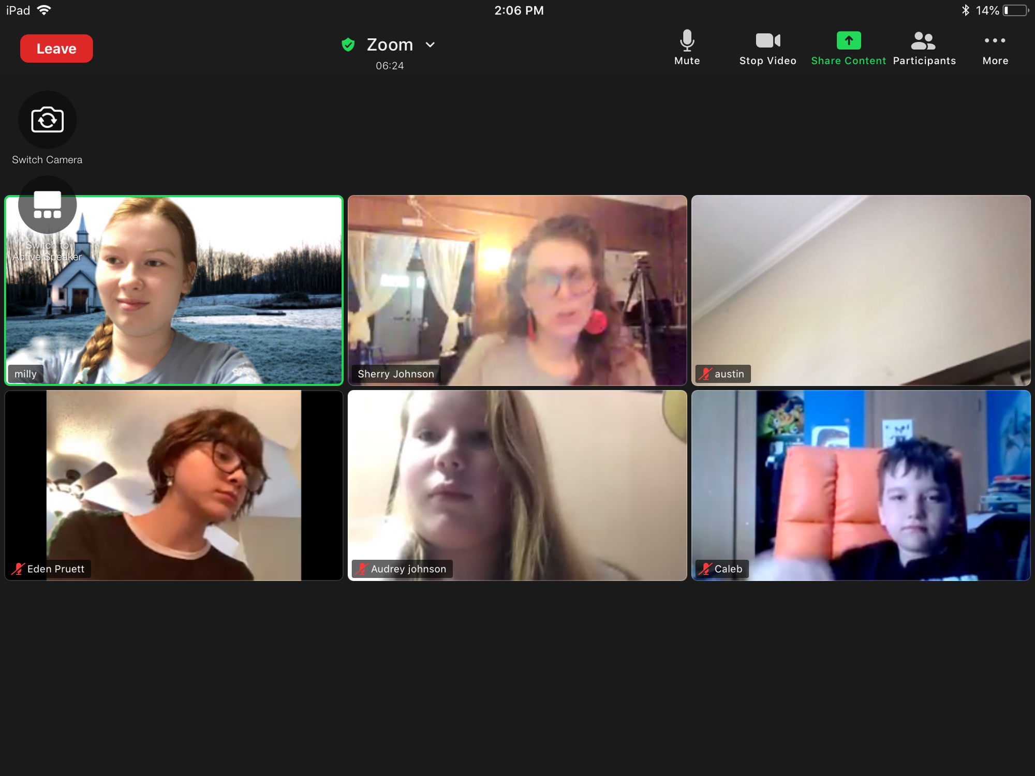
Task: Tap the Switch Camera icon
Action: tap(47, 120)
